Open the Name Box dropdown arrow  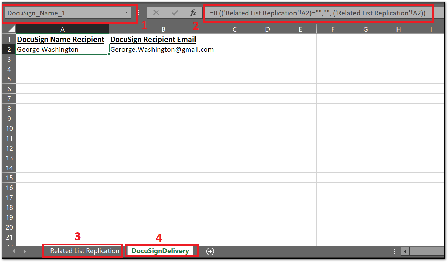(126, 13)
